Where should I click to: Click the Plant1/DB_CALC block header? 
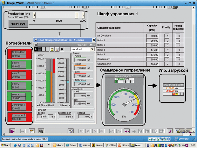tap(124, 76)
